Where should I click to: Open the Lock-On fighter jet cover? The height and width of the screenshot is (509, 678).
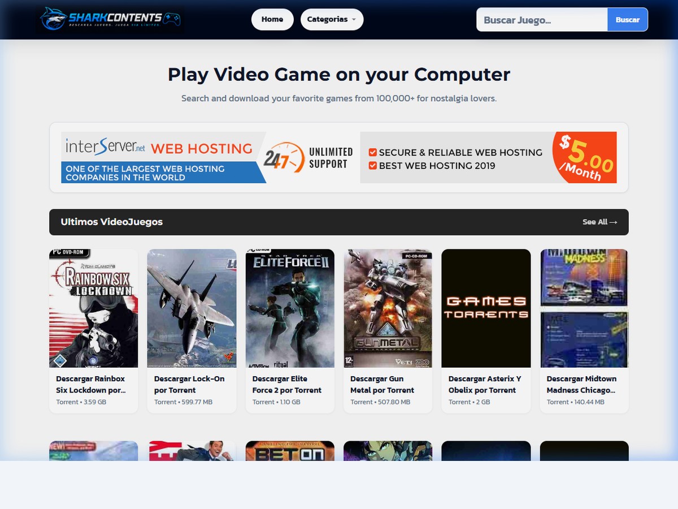[x=192, y=308]
